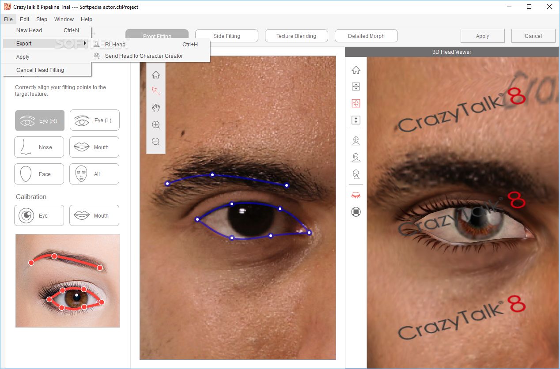Click the texture sphere icon in viewer
The width and height of the screenshot is (560, 369).
pyautogui.click(x=356, y=212)
